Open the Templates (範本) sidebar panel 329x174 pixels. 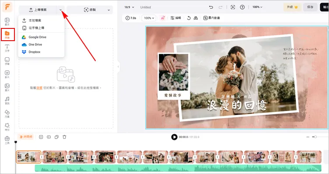tap(7, 21)
